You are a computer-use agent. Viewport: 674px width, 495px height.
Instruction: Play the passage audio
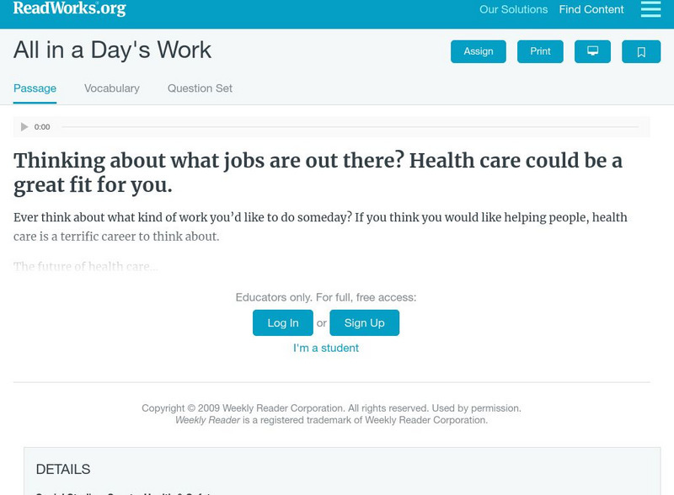point(24,127)
